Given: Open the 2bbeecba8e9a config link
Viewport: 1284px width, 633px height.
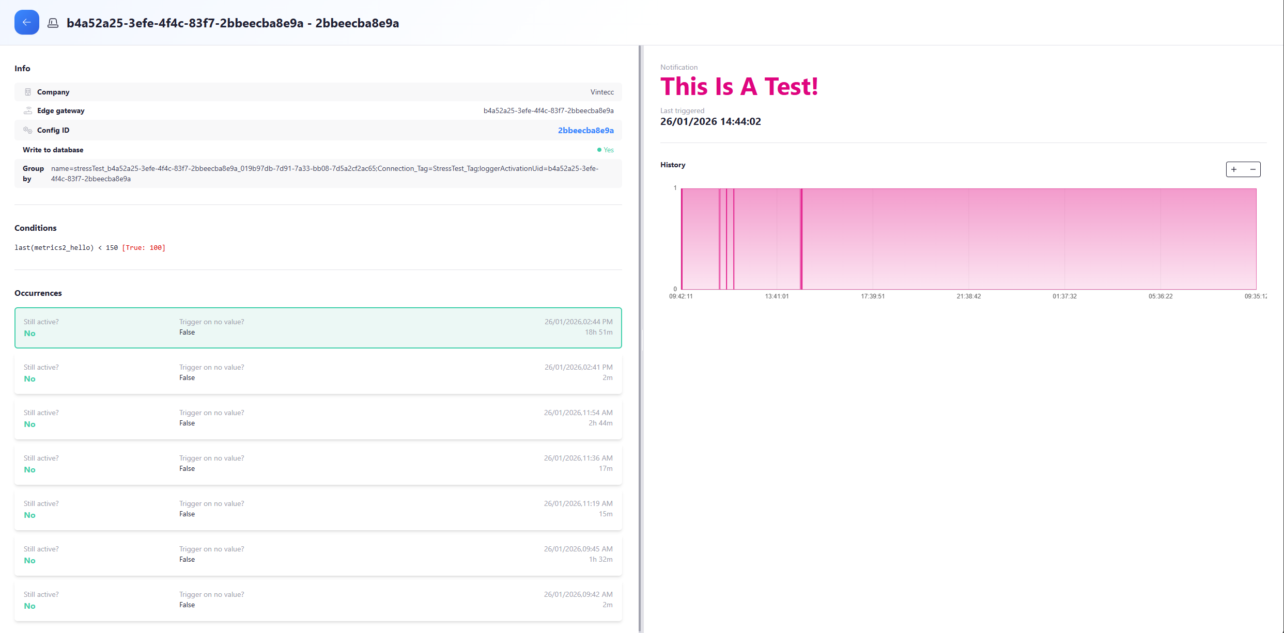Looking at the screenshot, I should (586, 130).
